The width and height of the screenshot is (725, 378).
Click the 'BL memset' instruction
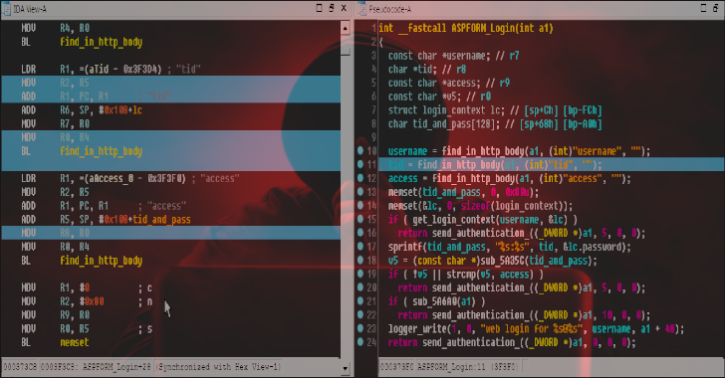coord(55,342)
